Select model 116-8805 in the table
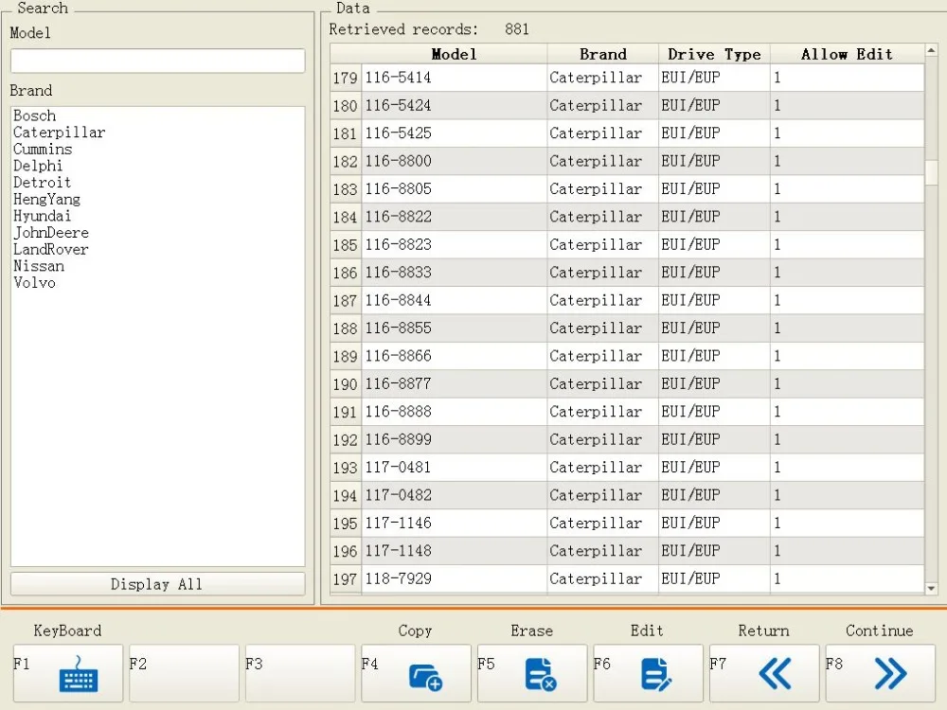This screenshot has width=947, height=710. pos(455,189)
